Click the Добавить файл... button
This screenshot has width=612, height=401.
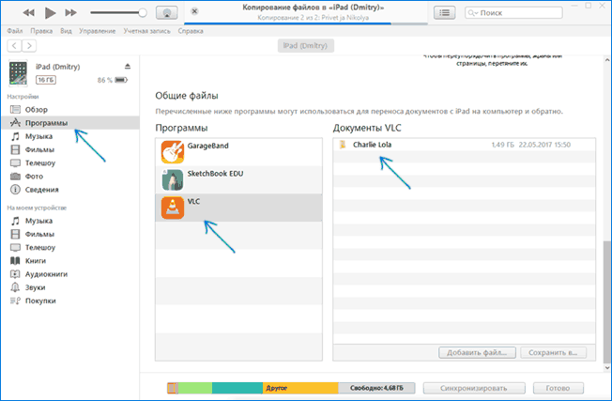tap(477, 353)
